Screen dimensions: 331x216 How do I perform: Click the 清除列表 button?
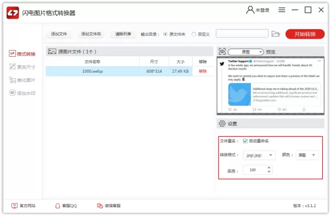coord(123,34)
